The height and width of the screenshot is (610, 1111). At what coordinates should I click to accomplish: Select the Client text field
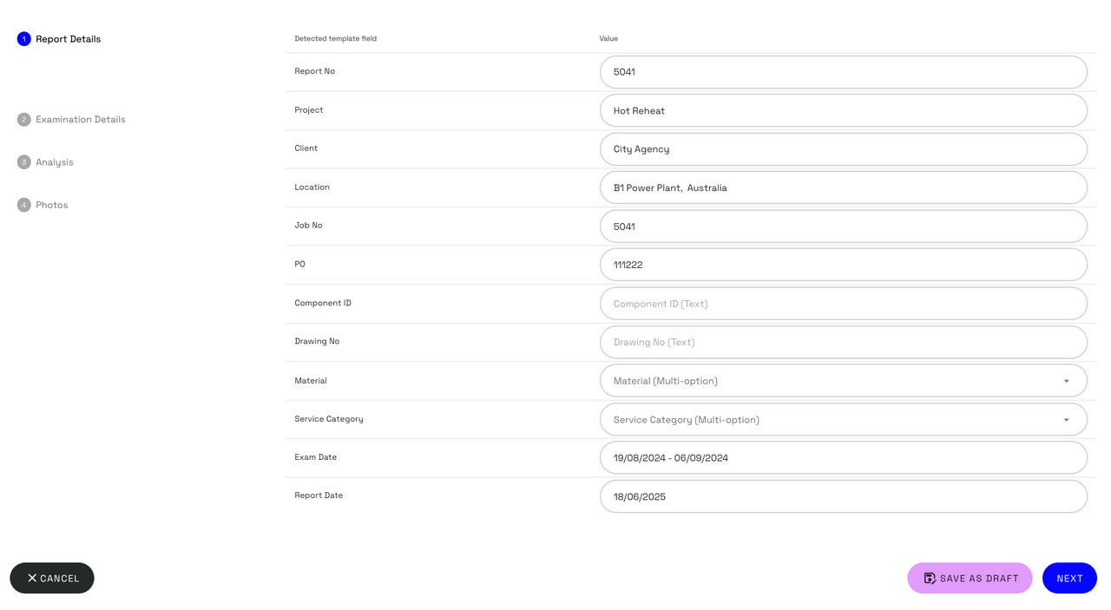click(x=843, y=149)
